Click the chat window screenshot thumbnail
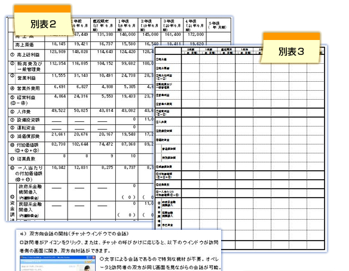Screen dimensions: 349x271 pyautogui.click(x=57, y=264)
